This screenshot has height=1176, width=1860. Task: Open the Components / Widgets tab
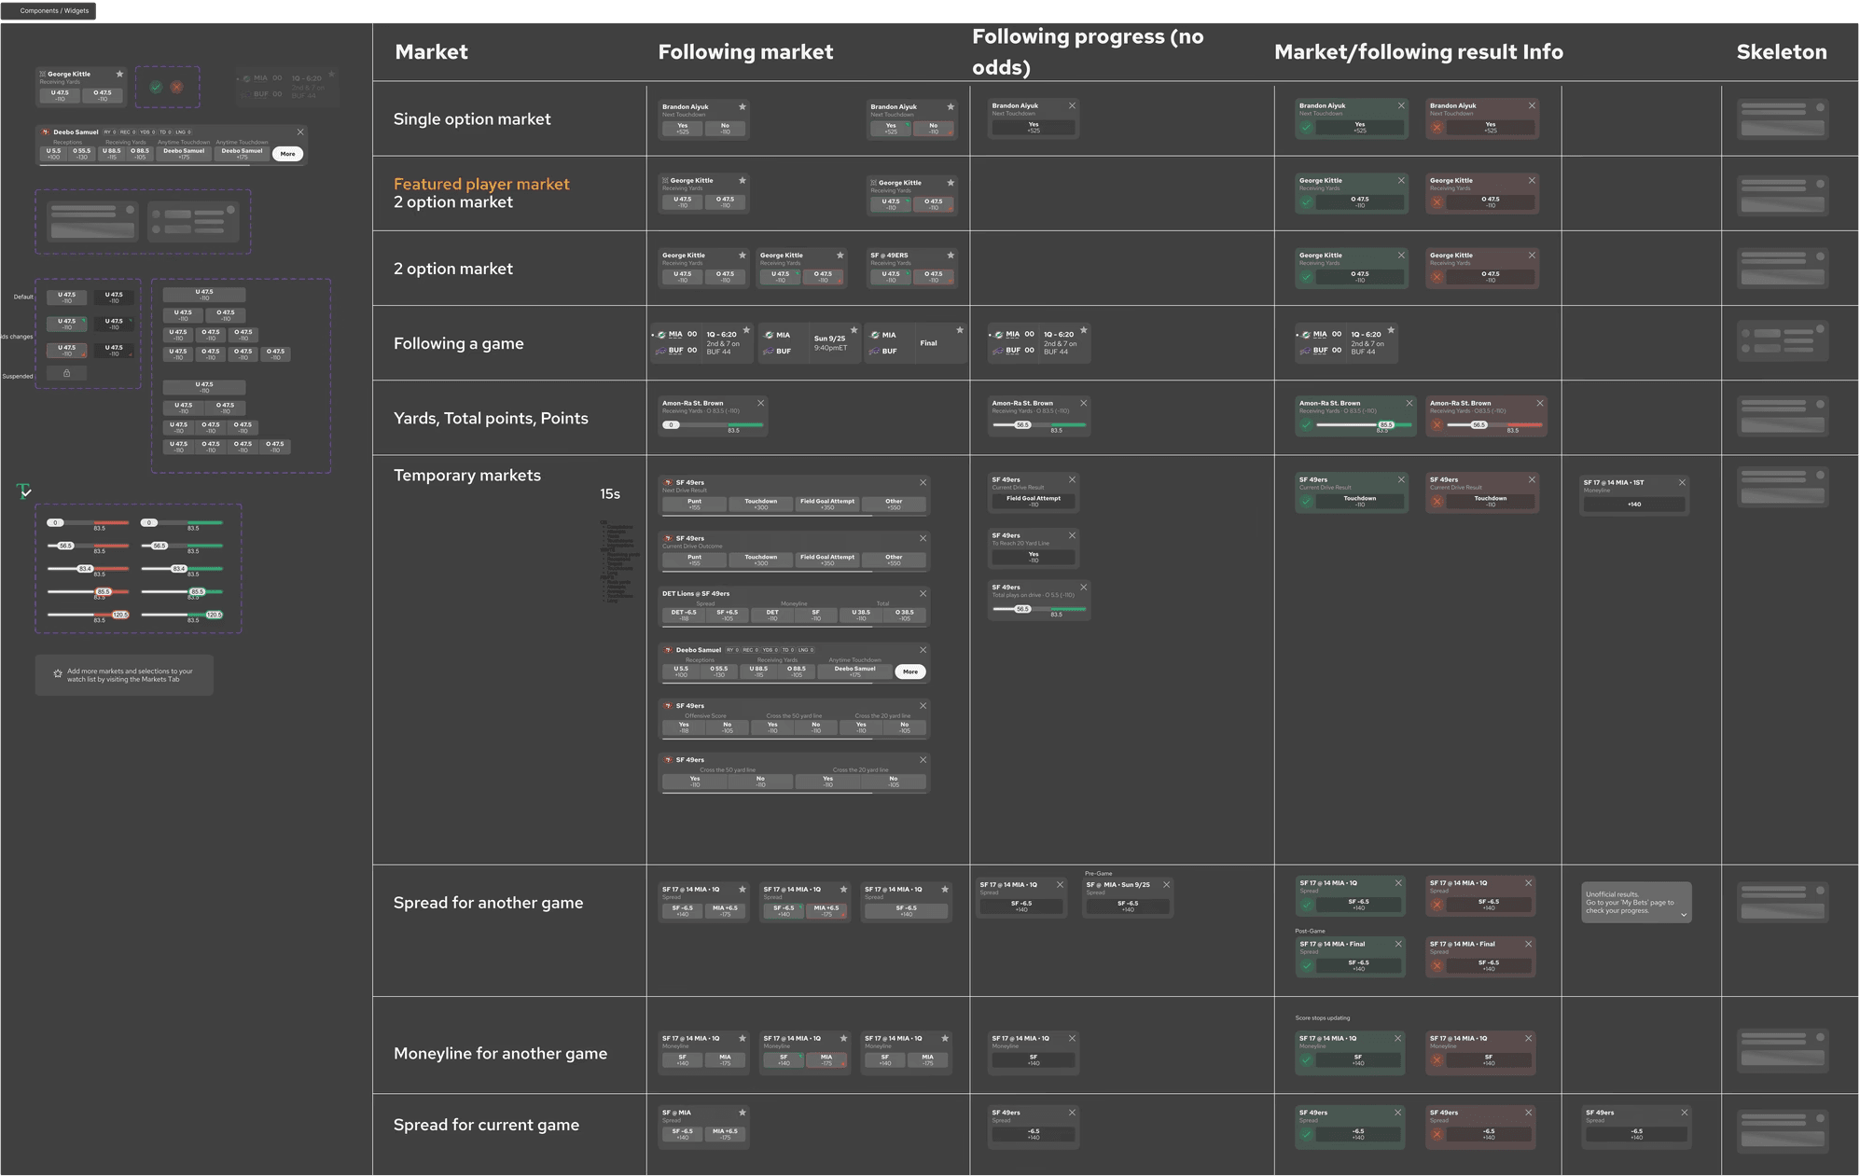click(54, 10)
